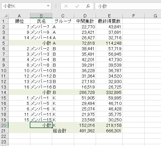Select the value 56,945
The height and width of the screenshot is (146, 161).
point(109,54)
